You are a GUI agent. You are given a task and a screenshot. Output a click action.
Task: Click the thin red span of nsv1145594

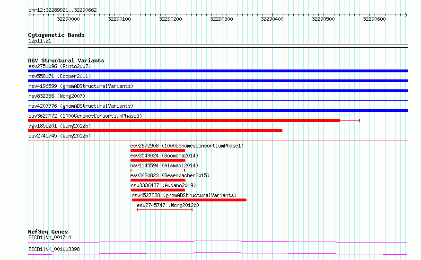(x=158, y=170)
